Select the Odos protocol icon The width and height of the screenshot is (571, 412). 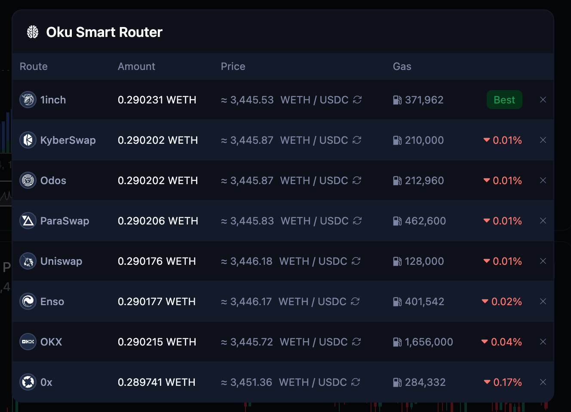(28, 180)
